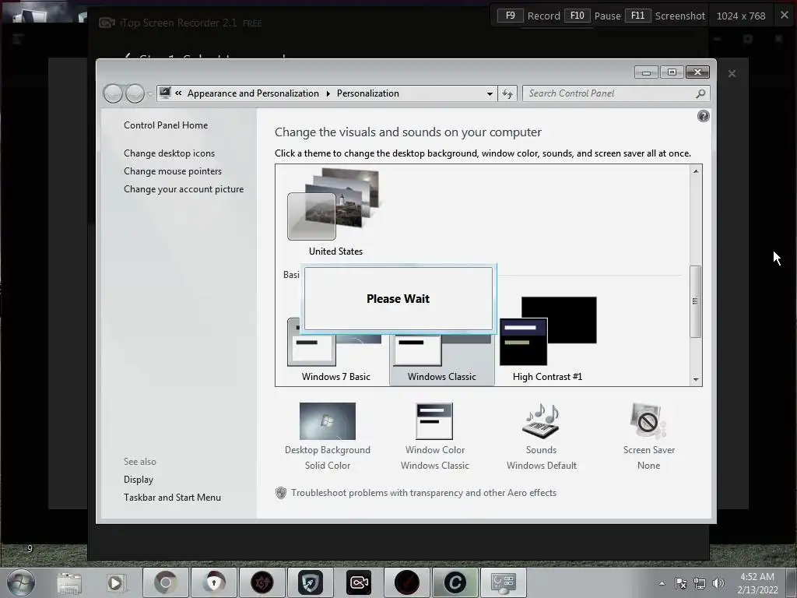Refresh the Personalization address bar
Viewport: 797px width, 598px height.
coord(507,93)
